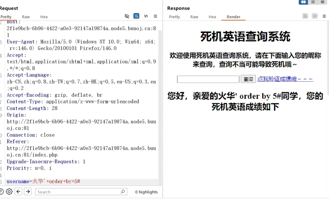Viewport: 329px width, 199px height.
Task: Select top-bottom stacked layout icon
Action: pos(313,2)
